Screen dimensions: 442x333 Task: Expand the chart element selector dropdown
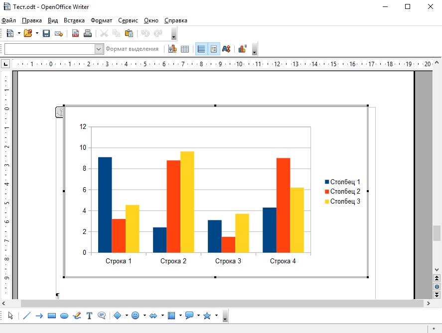99,49
